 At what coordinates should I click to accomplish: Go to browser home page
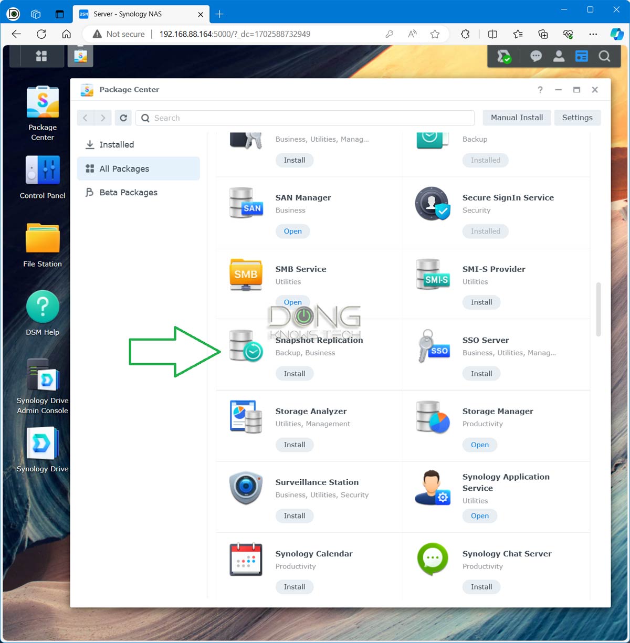pos(66,34)
